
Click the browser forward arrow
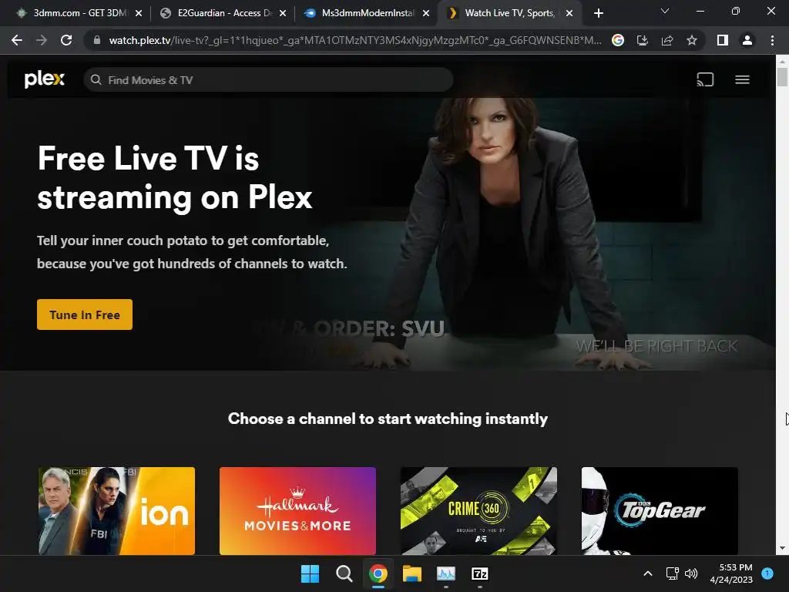[x=42, y=40]
